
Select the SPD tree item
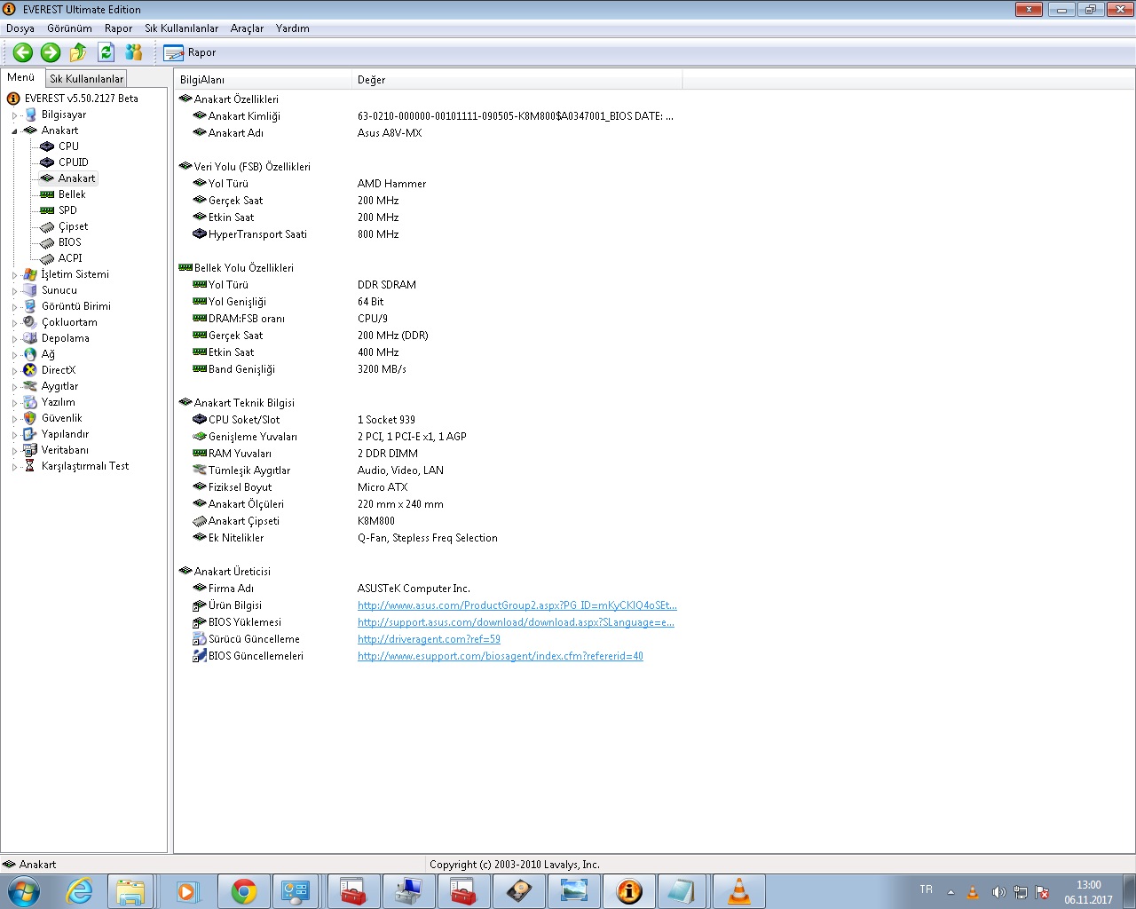coord(67,210)
